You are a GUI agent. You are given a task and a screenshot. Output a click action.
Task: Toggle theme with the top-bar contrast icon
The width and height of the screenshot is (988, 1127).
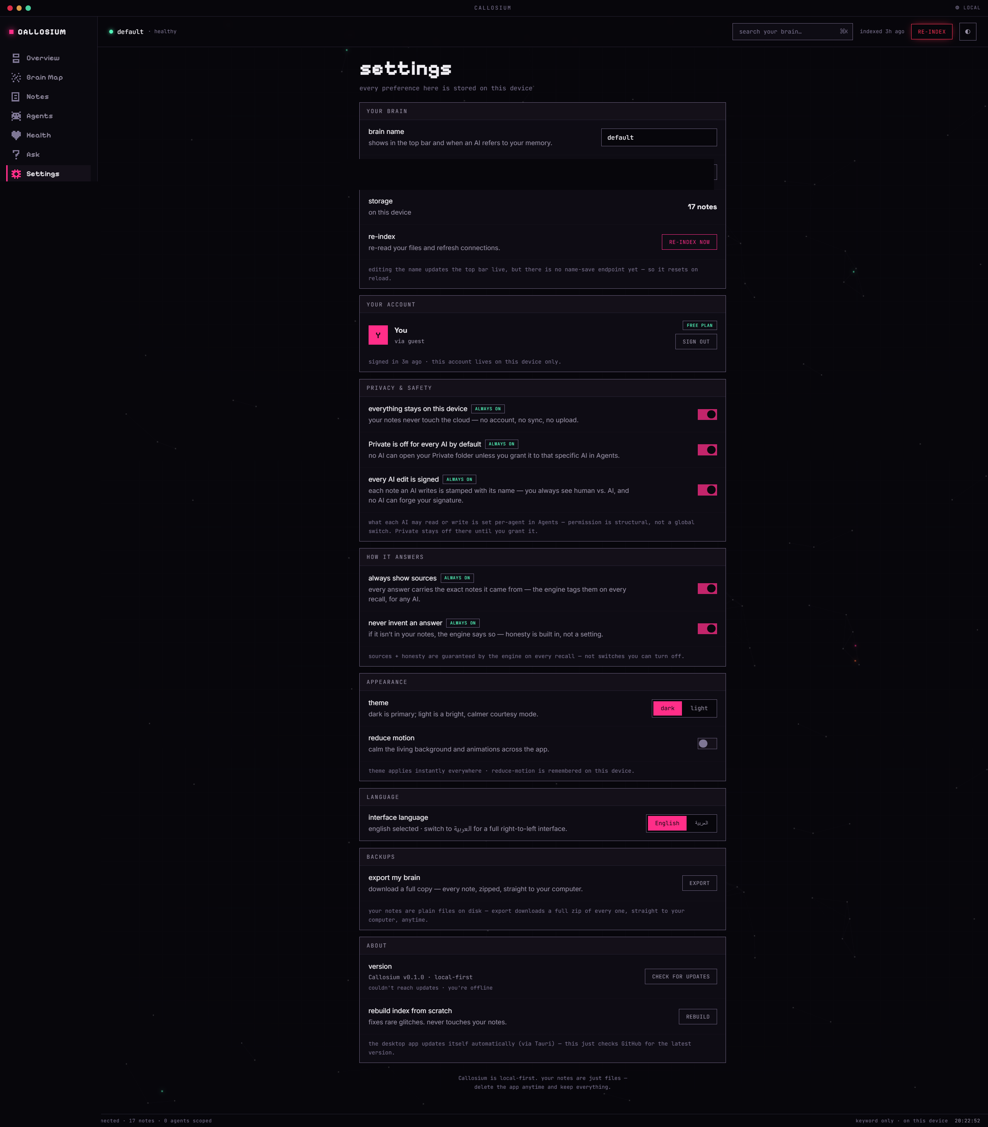pos(968,31)
